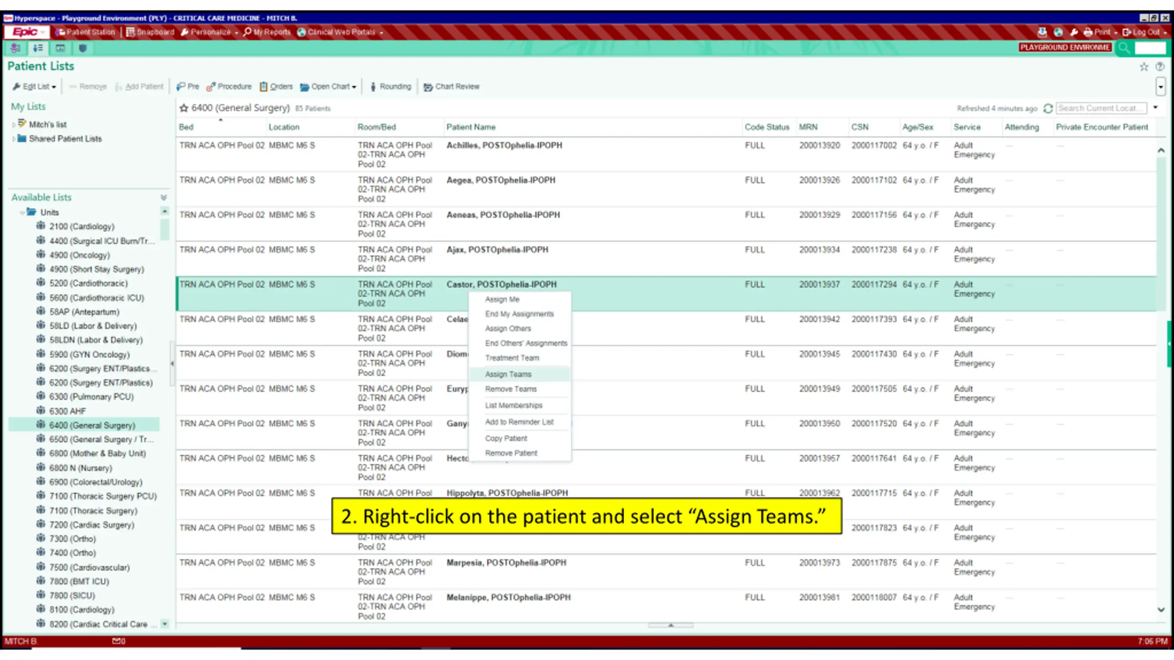Select End My Assignments from the context menu

pyautogui.click(x=519, y=314)
